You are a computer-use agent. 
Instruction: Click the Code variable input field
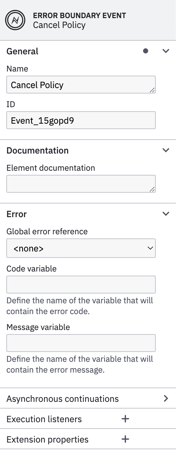click(x=81, y=285)
